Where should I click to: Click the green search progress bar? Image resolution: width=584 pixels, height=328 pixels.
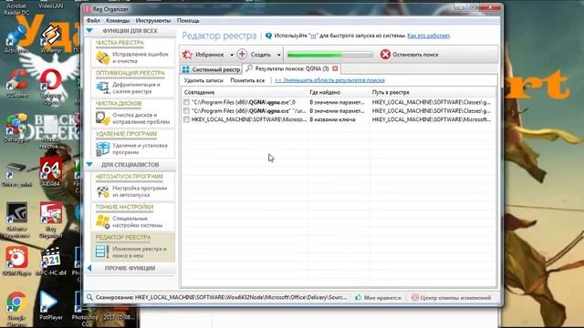(330, 55)
